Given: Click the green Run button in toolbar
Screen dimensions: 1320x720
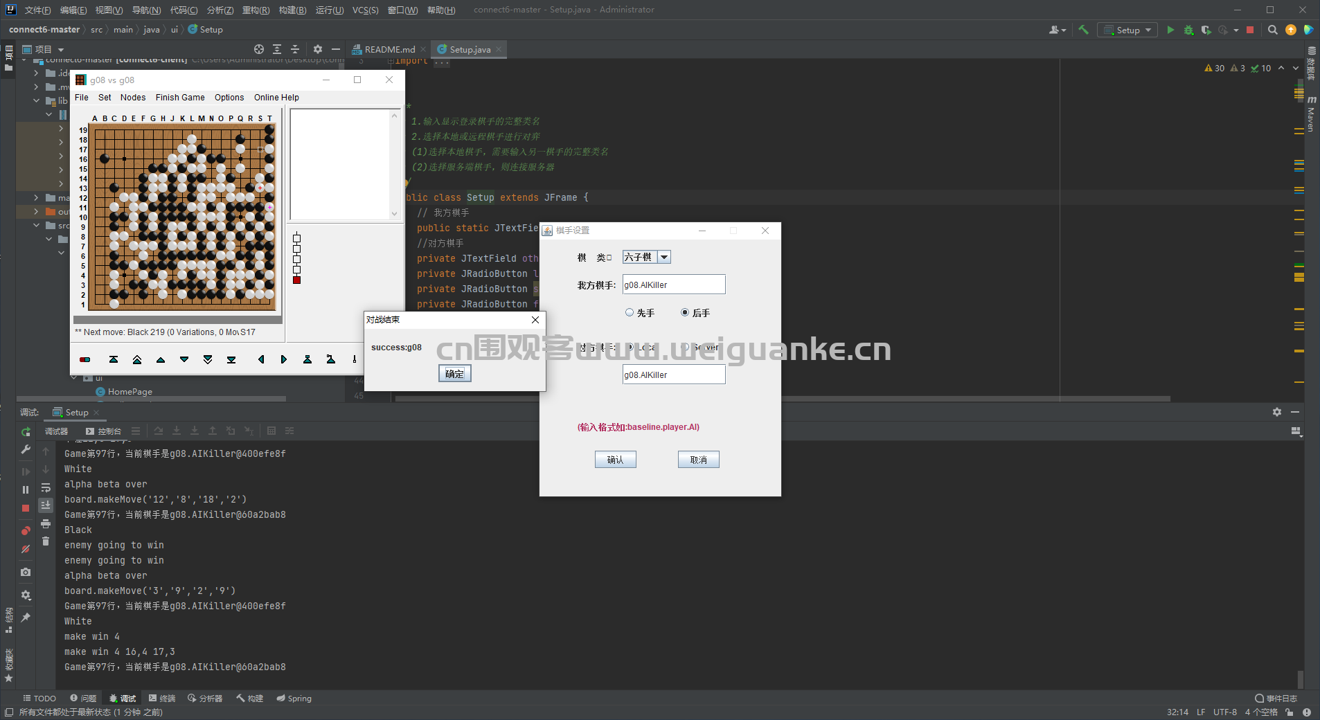Looking at the screenshot, I should tap(1170, 30).
